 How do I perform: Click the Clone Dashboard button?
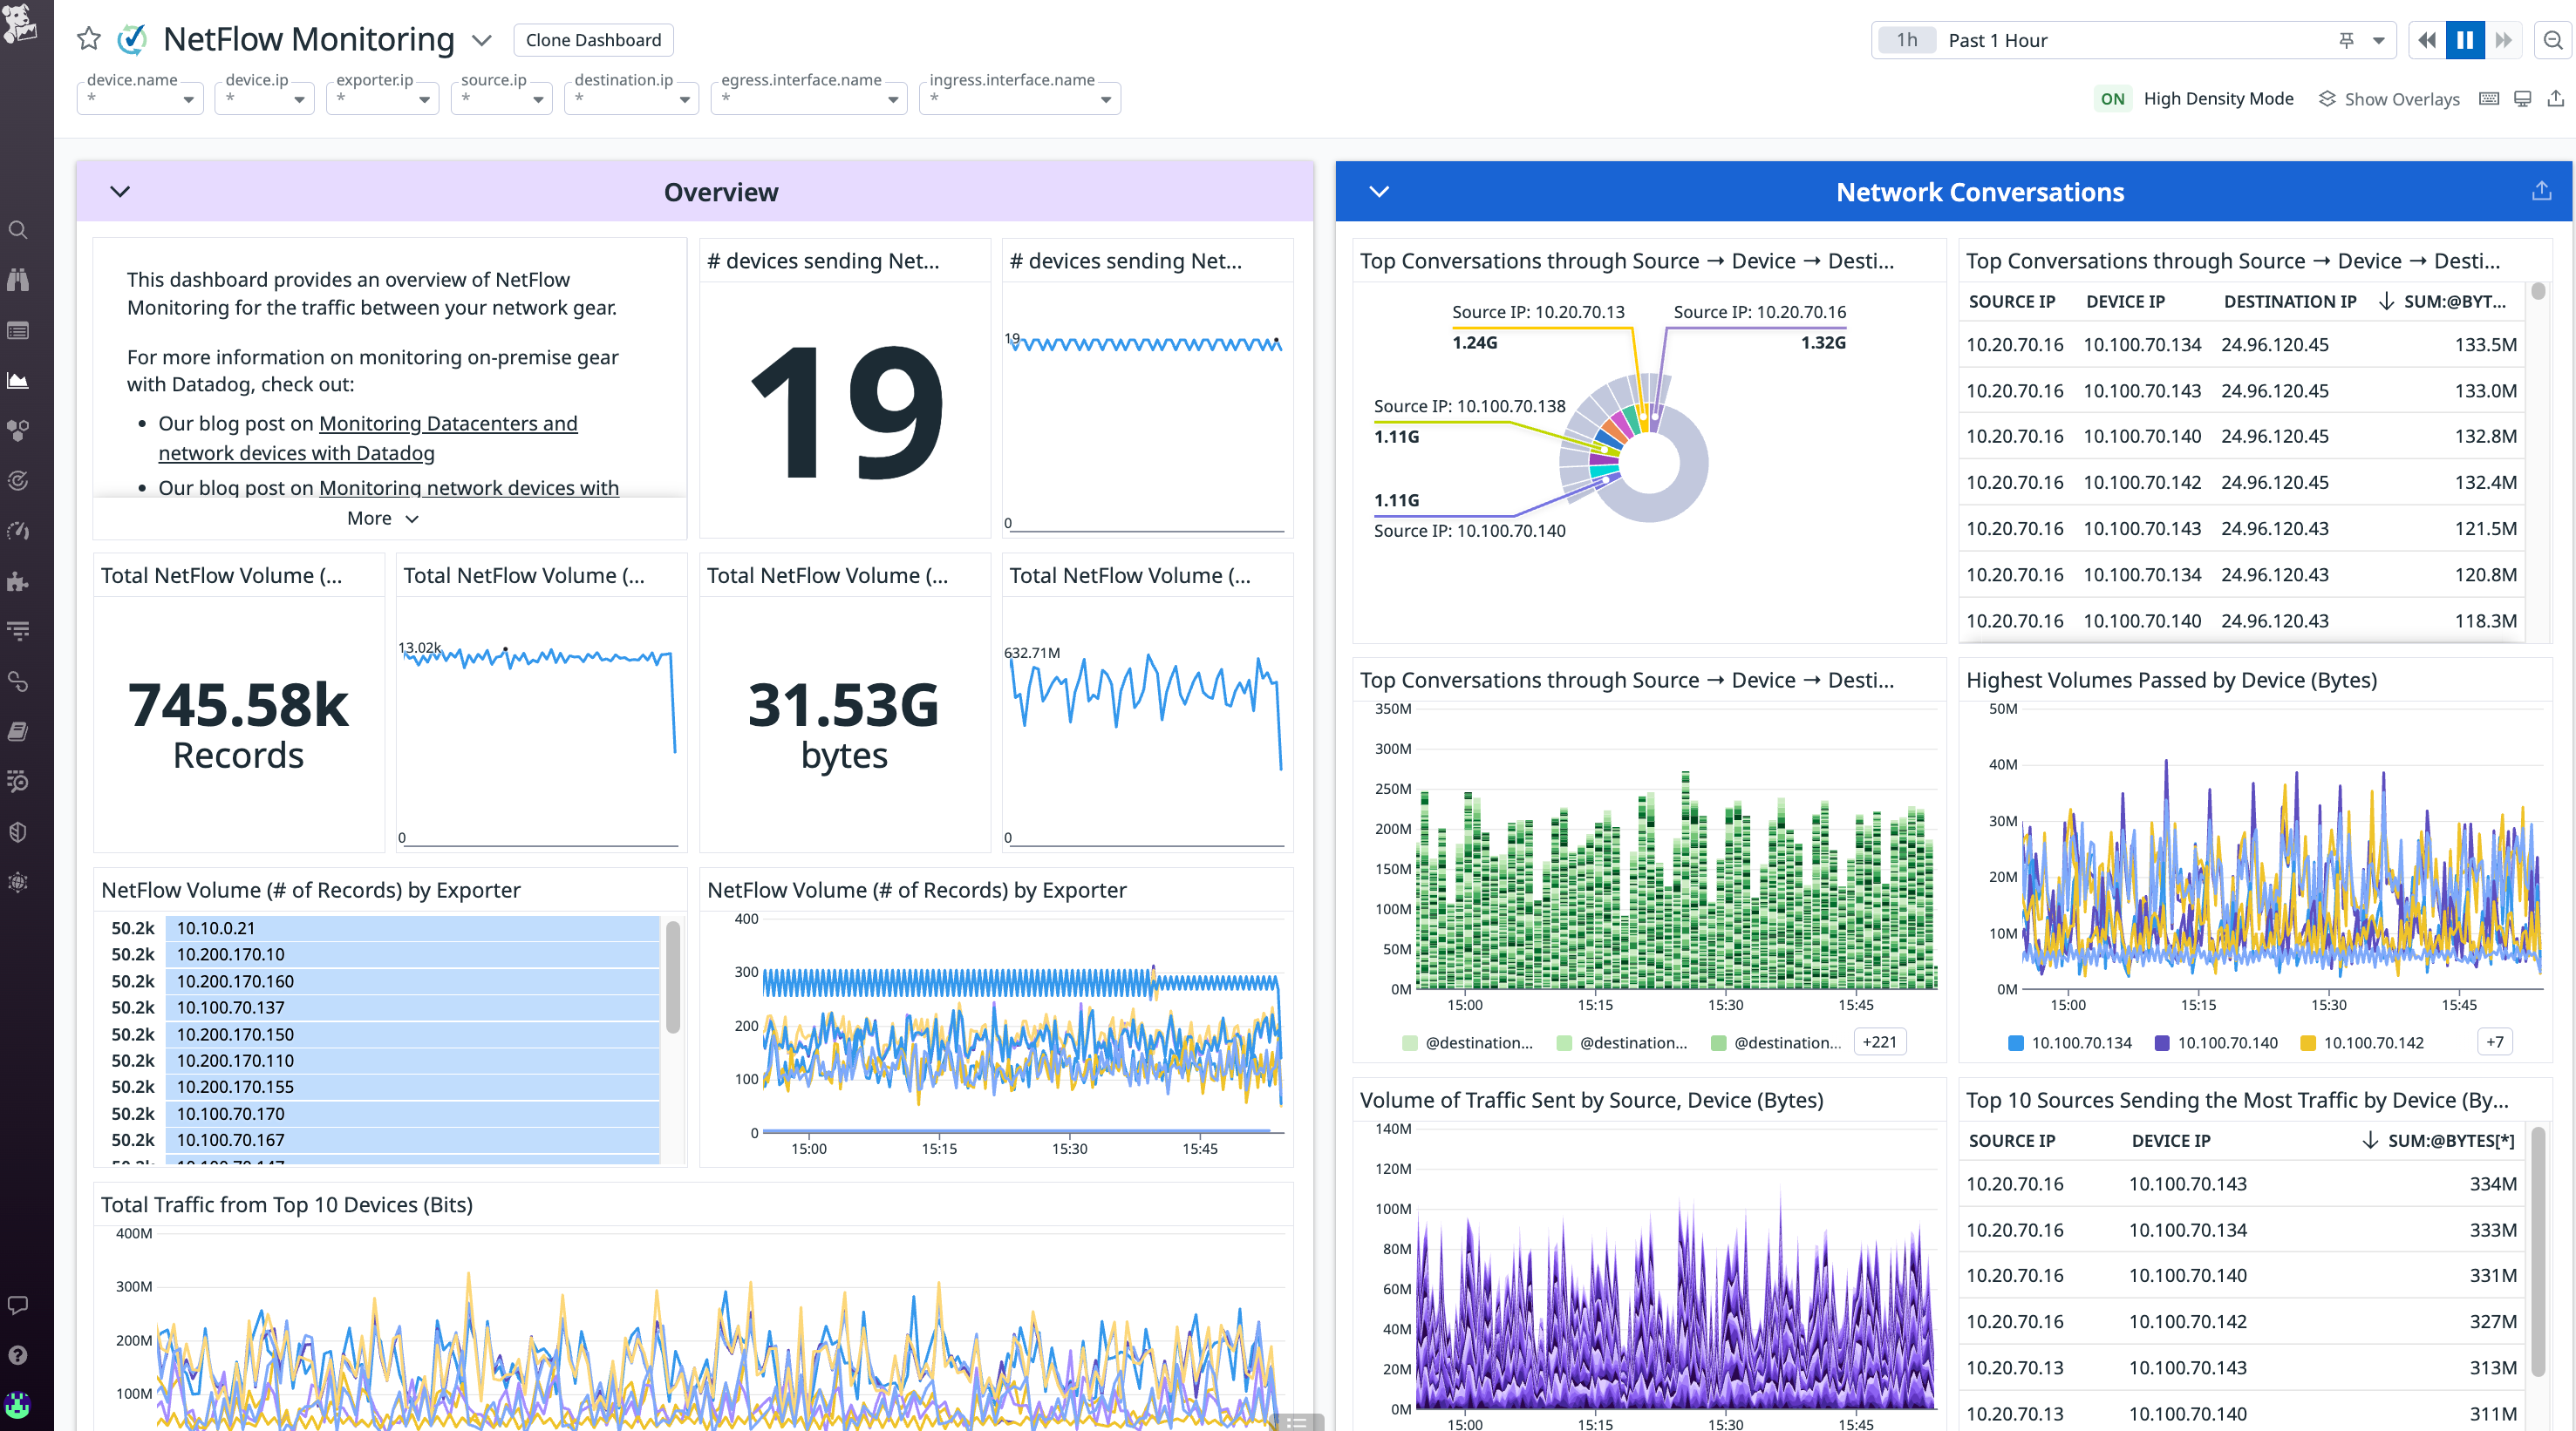pos(593,40)
